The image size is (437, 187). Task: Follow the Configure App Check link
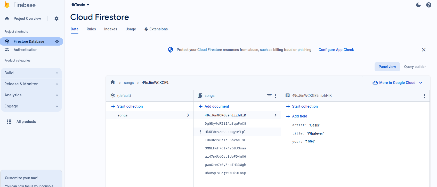(x=336, y=50)
